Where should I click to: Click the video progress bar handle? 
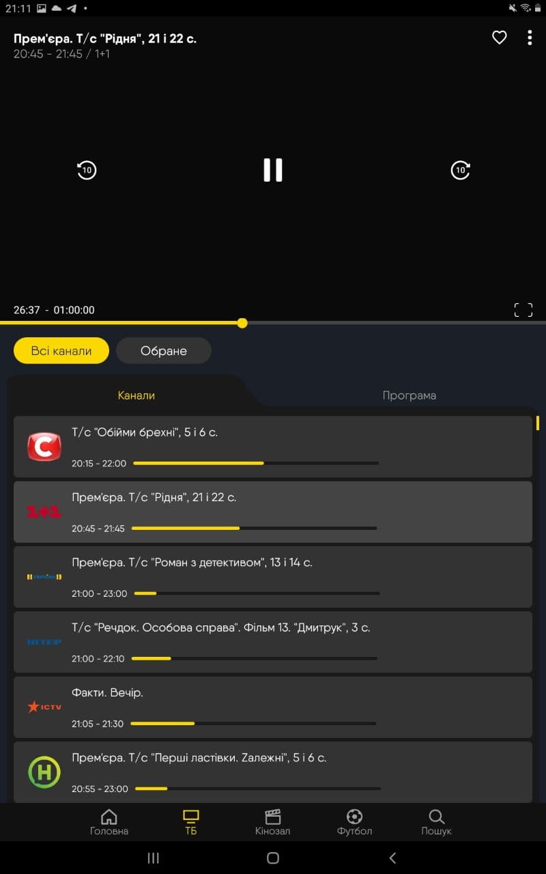[242, 323]
